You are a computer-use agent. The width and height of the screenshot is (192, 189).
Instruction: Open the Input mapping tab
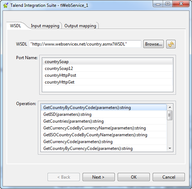pos(45,26)
